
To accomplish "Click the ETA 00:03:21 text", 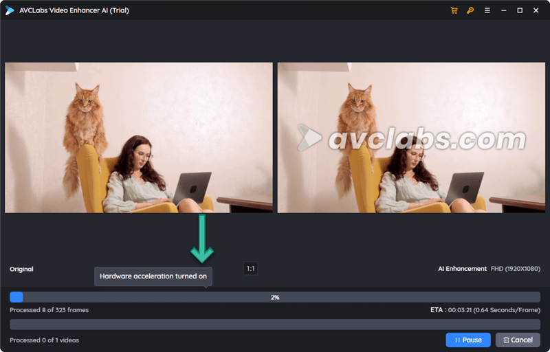I will [x=485, y=310].
